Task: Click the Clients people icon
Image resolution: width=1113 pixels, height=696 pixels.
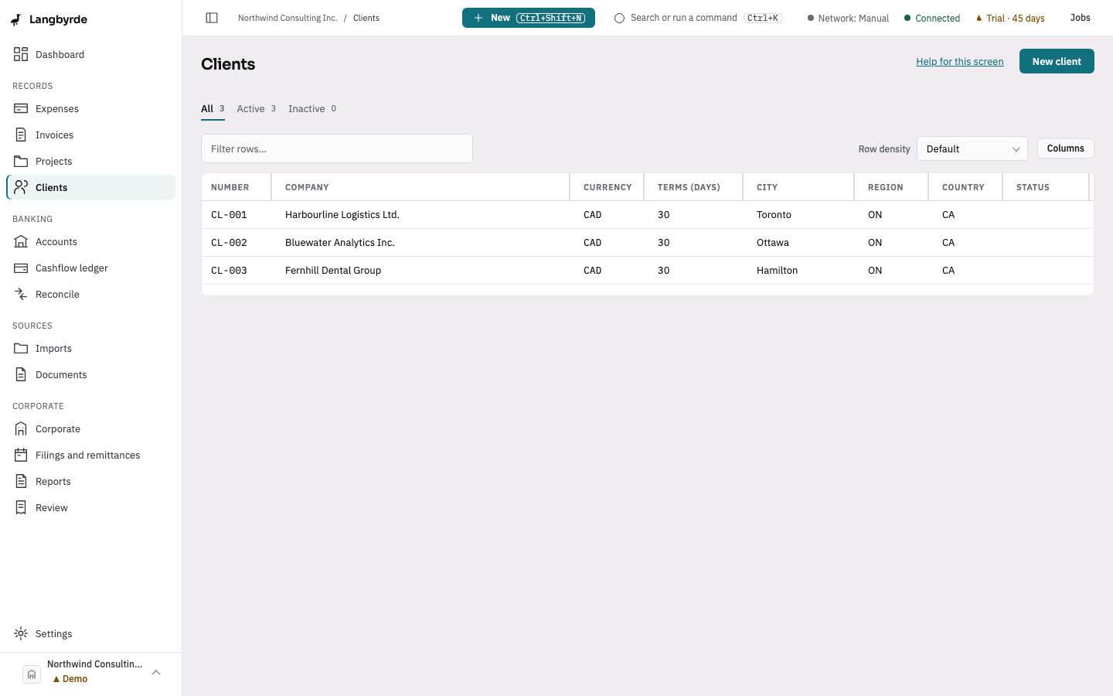Action: point(21,187)
